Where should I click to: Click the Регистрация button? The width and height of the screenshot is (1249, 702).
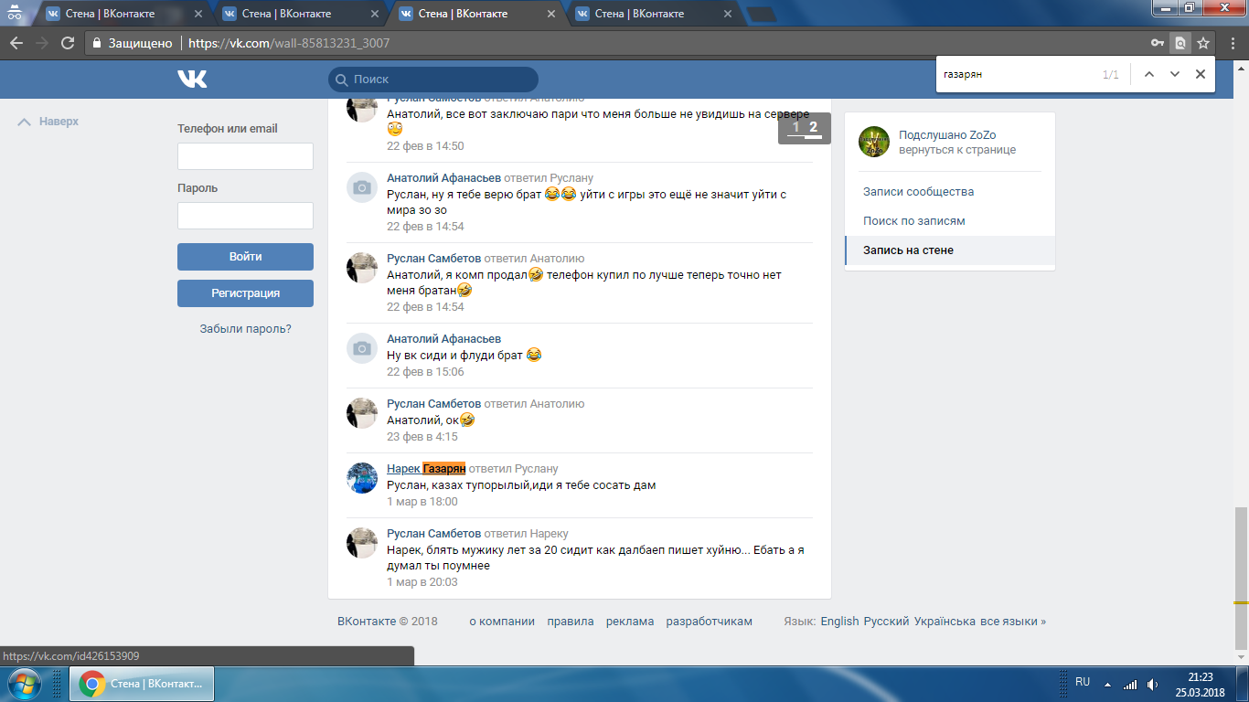[x=245, y=293]
